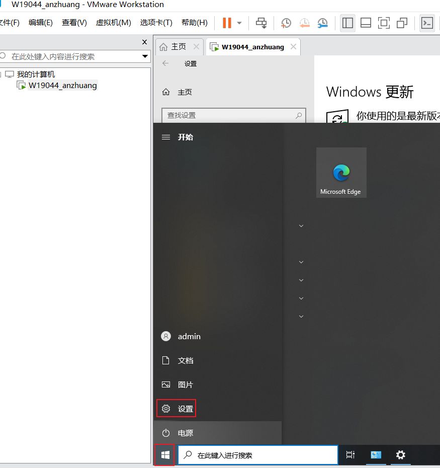
Task: Open the 虚拟机(M) menu
Action: pyautogui.click(x=113, y=23)
